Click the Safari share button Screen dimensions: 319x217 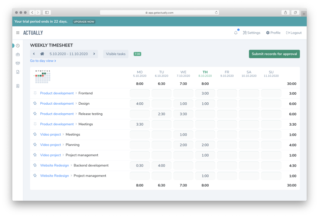(x=285, y=13)
